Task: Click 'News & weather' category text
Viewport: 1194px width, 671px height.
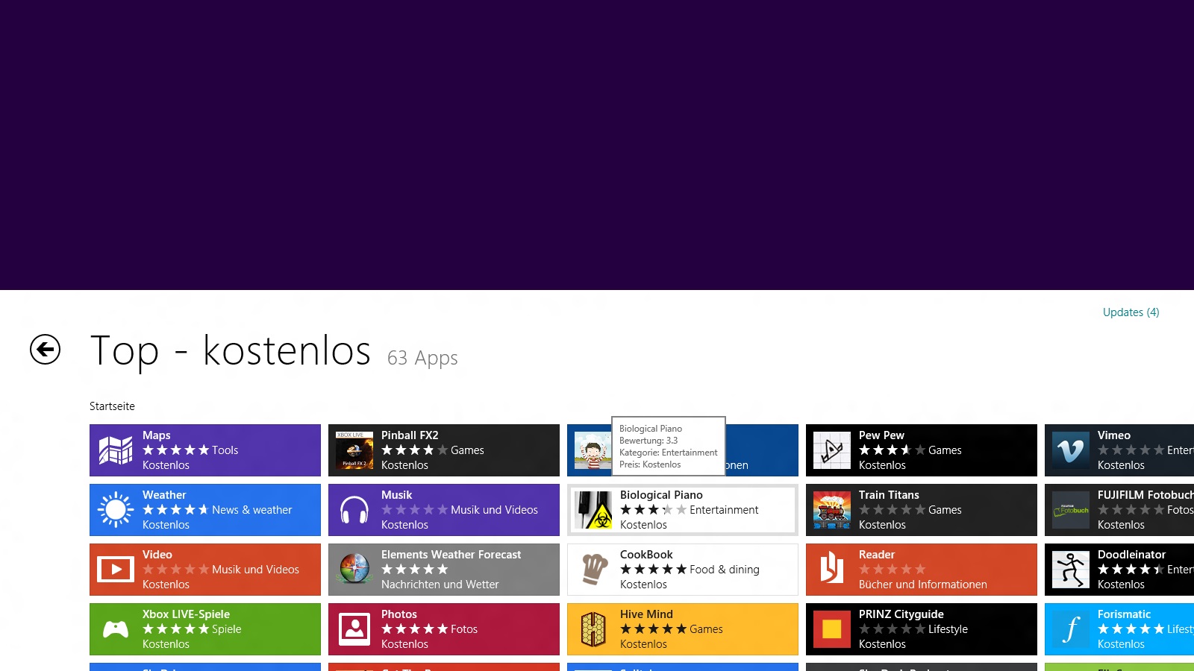Action: (251, 510)
